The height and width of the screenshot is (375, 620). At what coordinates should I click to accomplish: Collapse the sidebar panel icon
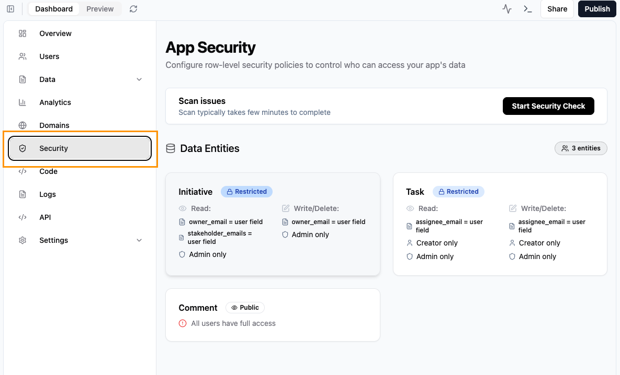[10, 9]
